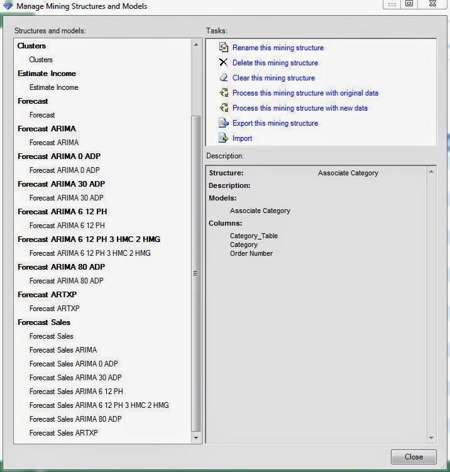Select the Estimate Income structure
The width and height of the screenshot is (450, 472).
(x=47, y=74)
